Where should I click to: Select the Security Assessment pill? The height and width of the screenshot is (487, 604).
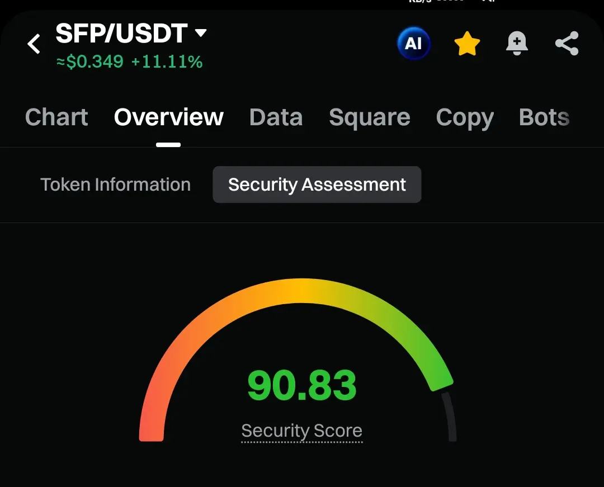pyautogui.click(x=317, y=185)
